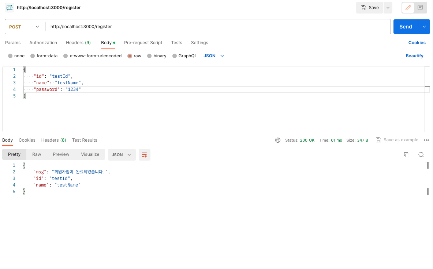The height and width of the screenshot is (269, 433).
Task: Open the response Headers (8) tab
Action: 53,140
